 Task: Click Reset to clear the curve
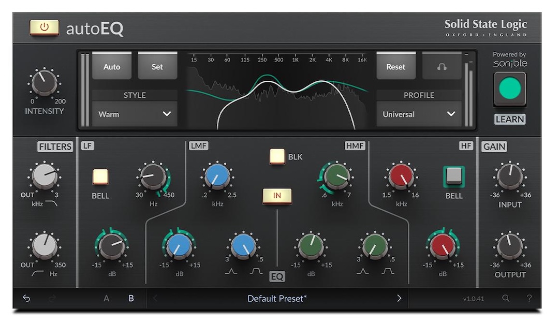396,66
